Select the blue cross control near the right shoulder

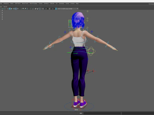click(92, 32)
